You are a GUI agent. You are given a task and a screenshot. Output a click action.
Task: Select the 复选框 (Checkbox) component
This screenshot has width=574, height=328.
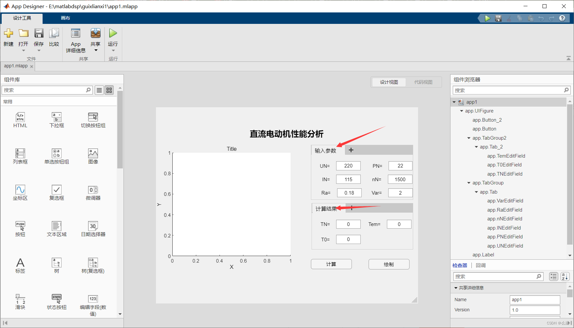coord(56,192)
